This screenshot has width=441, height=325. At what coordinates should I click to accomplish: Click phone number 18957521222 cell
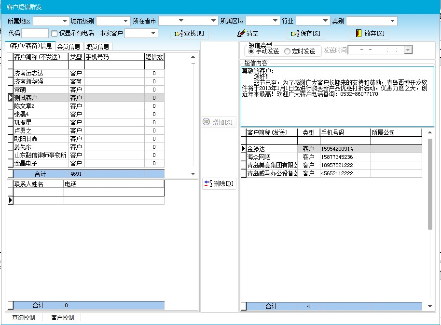click(345, 165)
